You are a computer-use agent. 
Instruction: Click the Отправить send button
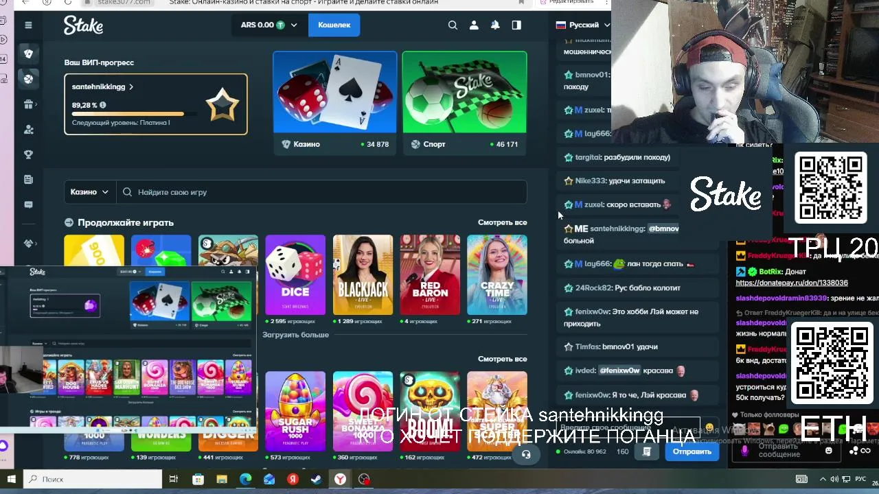coord(692,451)
